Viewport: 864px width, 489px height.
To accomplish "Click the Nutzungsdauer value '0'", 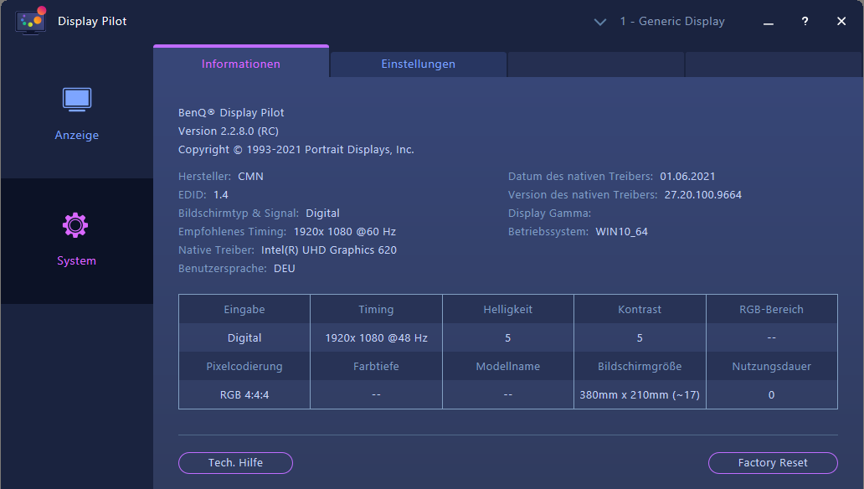I will click(x=771, y=394).
